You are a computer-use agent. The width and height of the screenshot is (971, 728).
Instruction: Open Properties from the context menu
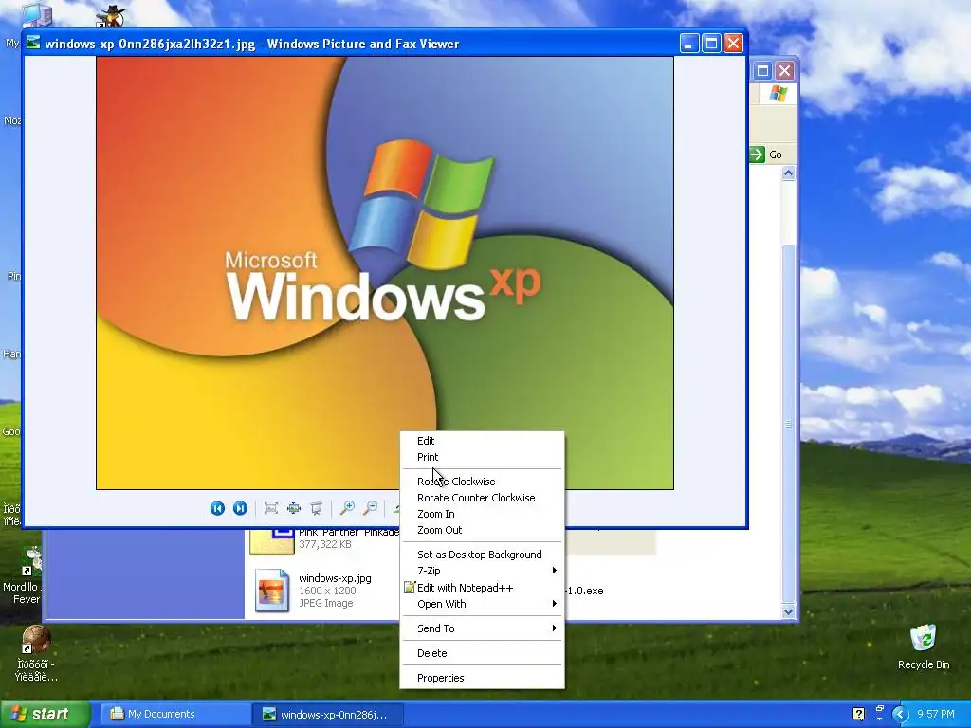click(483, 678)
